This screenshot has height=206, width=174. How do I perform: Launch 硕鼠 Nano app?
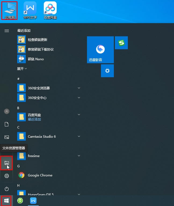49,59
